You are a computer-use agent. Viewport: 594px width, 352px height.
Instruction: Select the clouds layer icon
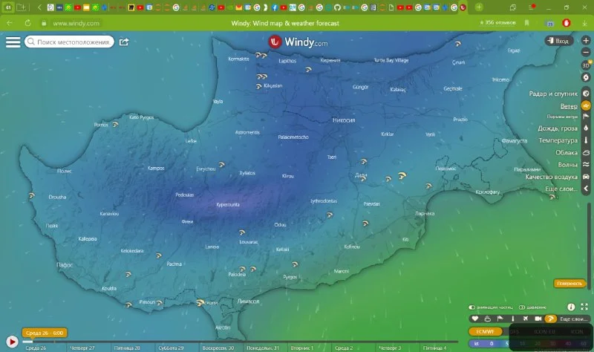[586, 152]
